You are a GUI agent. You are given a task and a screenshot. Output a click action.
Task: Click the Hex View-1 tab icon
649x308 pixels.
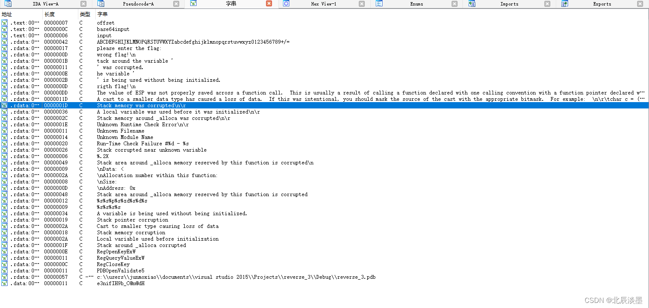click(286, 4)
